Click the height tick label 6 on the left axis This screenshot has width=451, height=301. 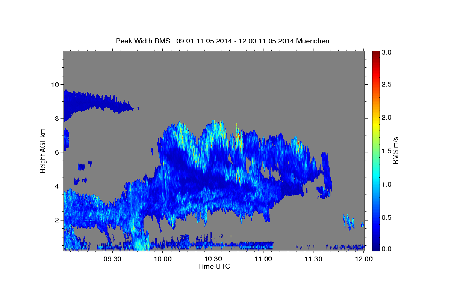[57, 152]
